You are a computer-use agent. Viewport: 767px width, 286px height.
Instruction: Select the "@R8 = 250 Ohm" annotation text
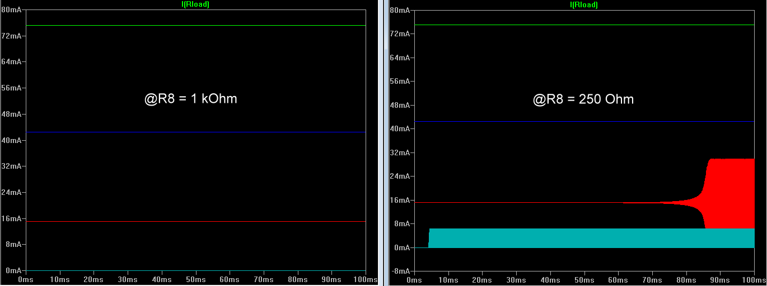pos(583,99)
